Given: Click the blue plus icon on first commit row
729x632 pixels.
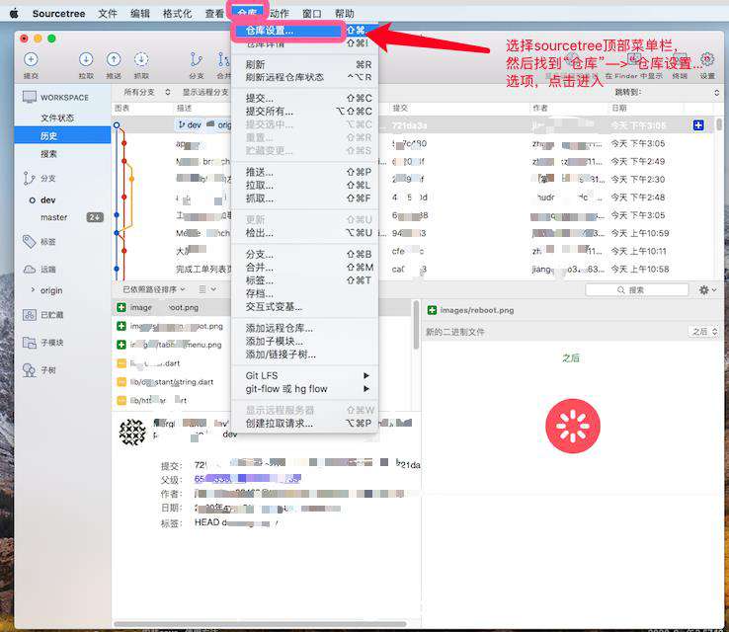Looking at the screenshot, I should (x=697, y=125).
